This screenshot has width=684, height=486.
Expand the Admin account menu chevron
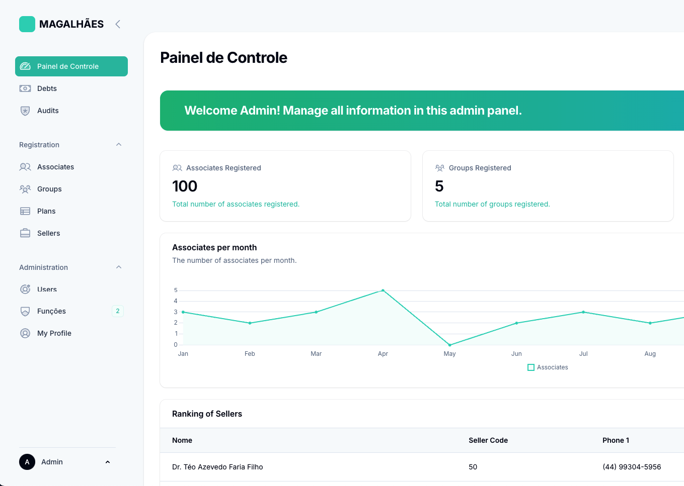tap(107, 462)
